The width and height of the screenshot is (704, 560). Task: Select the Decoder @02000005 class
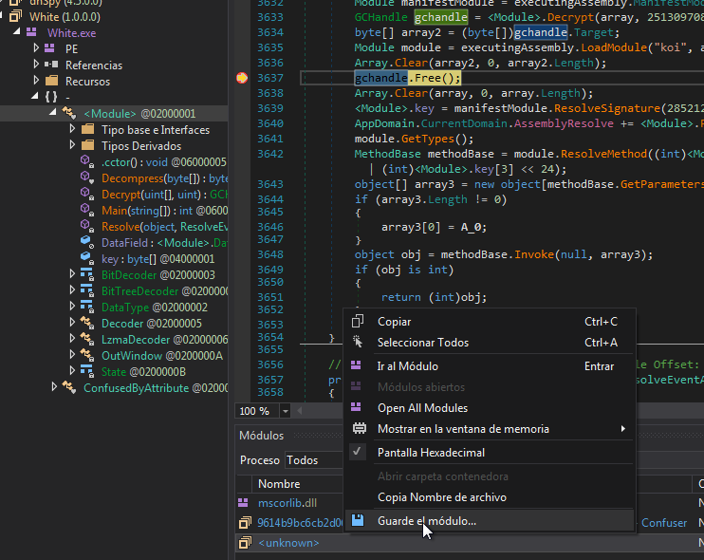(x=152, y=324)
